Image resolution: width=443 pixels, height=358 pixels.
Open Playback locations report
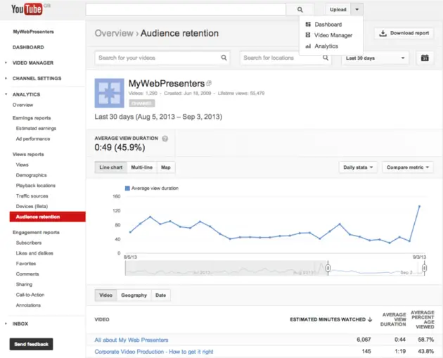click(36, 186)
